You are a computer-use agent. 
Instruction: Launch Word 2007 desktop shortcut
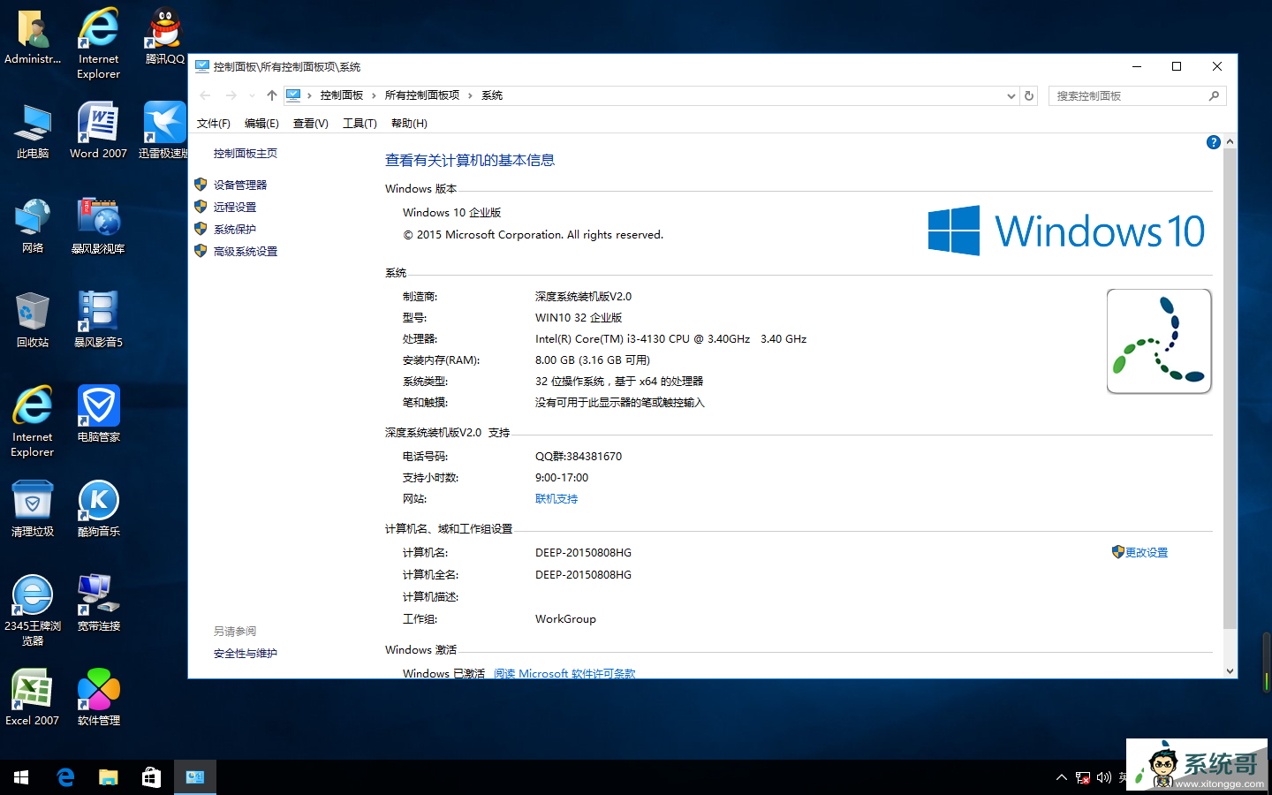98,131
